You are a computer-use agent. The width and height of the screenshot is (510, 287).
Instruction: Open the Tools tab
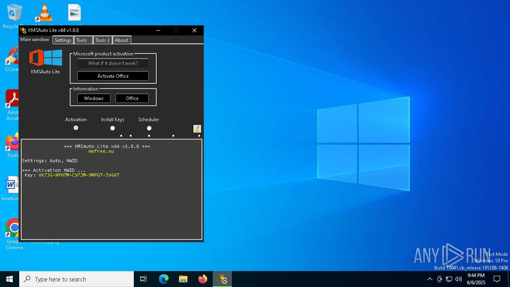pyautogui.click(x=83, y=40)
